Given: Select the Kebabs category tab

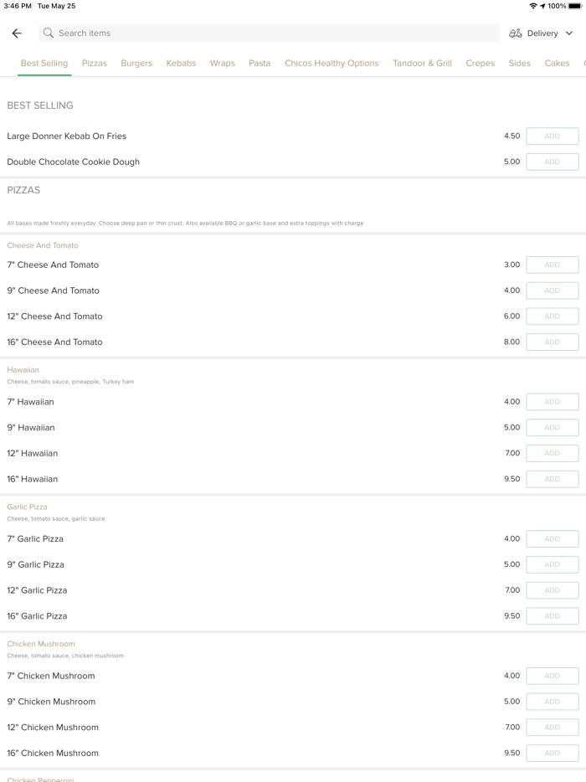Looking at the screenshot, I should tap(181, 64).
